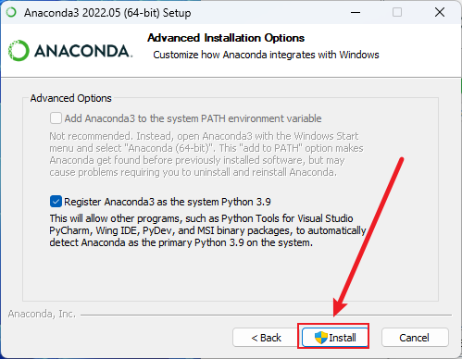Screen dimensions: 462x359
Task: Uncheck the Register Anaconda3 as system Python box
Action: click(56, 202)
